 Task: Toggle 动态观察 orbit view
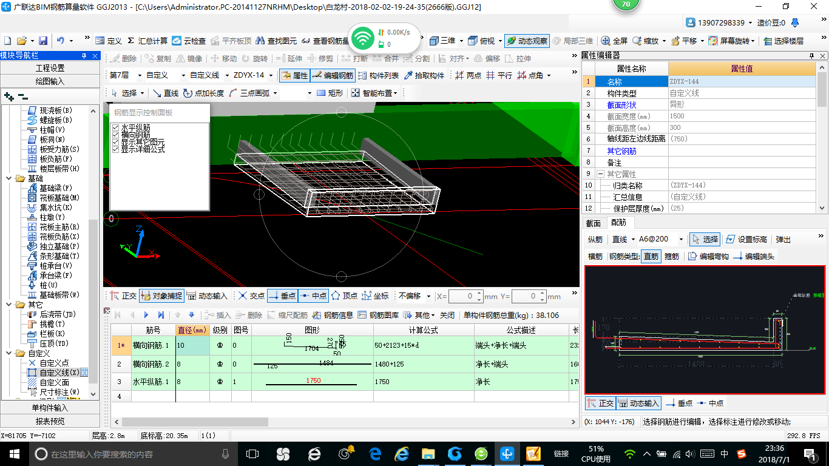527,41
